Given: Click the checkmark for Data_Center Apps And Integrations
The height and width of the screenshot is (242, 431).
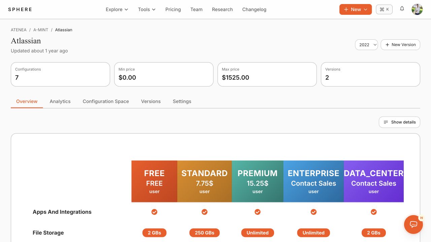Looking at the screenshot, I should click(374, 212).
